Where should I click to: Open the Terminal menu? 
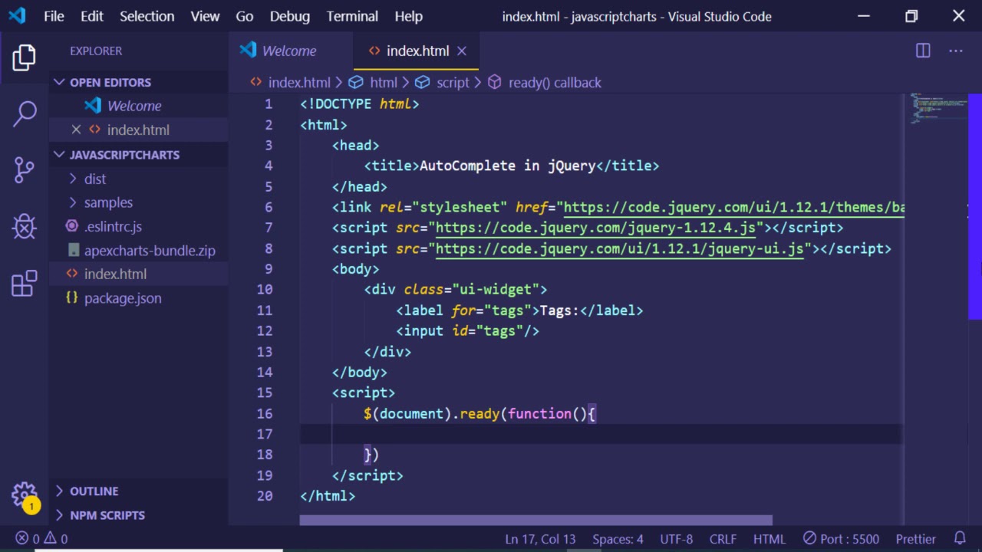[x=352, y=16]
